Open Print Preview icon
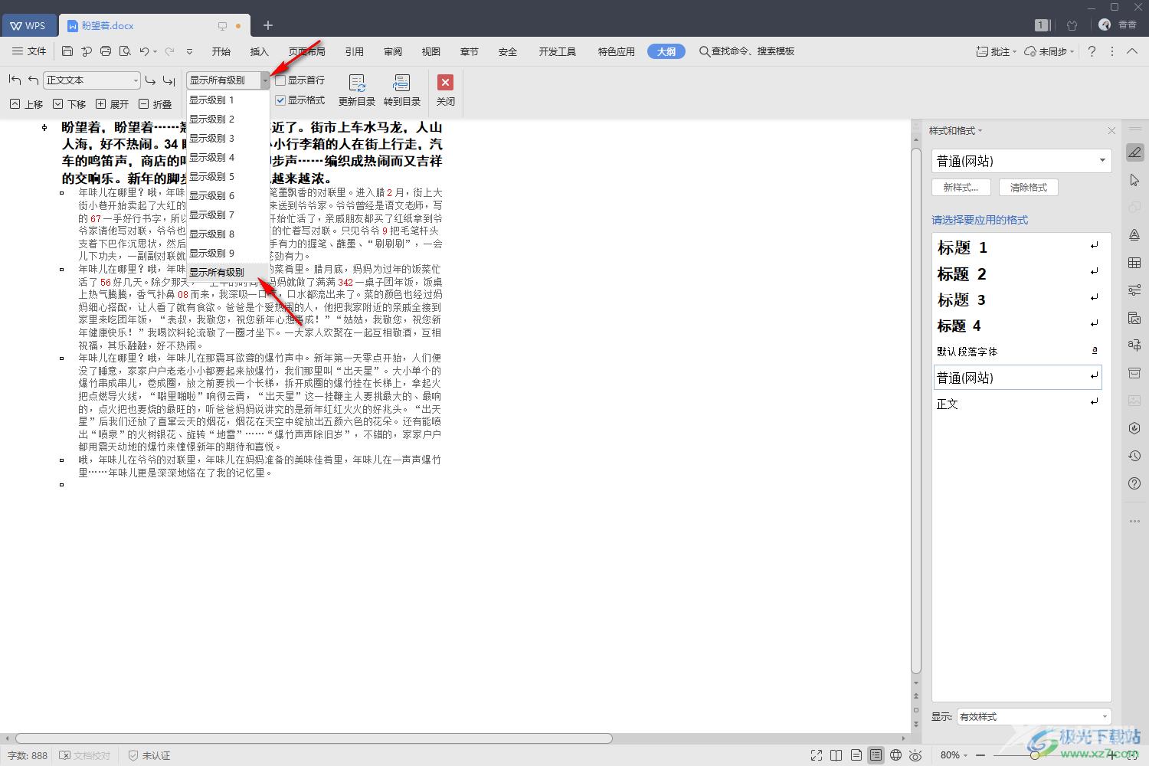 125,51
